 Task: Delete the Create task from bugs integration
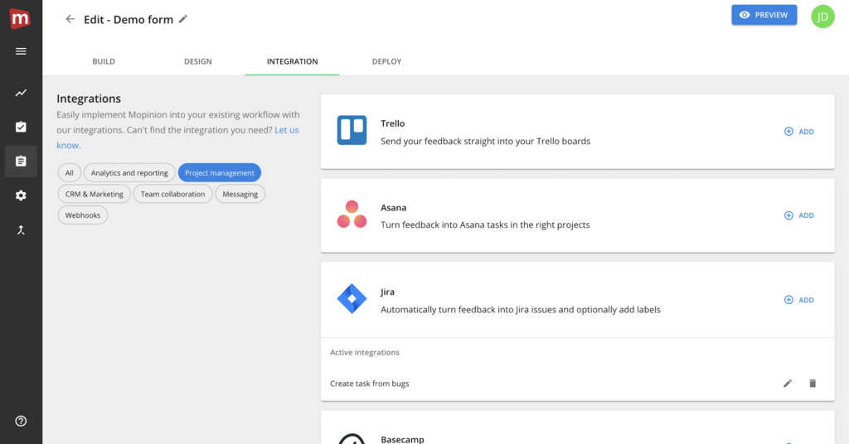813,384
